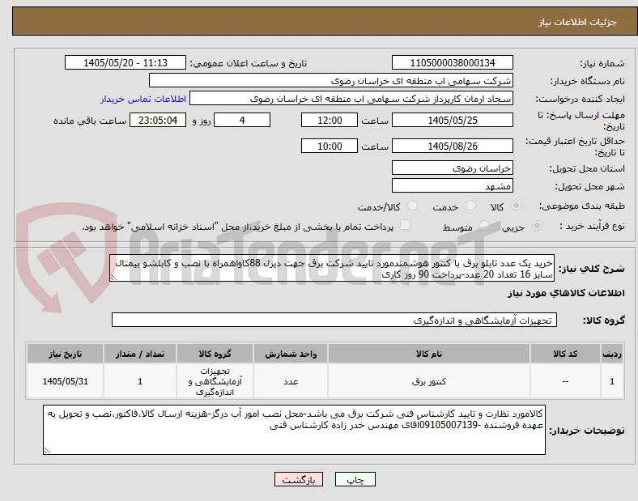Select the خدمت radio button

coord(470,206)
